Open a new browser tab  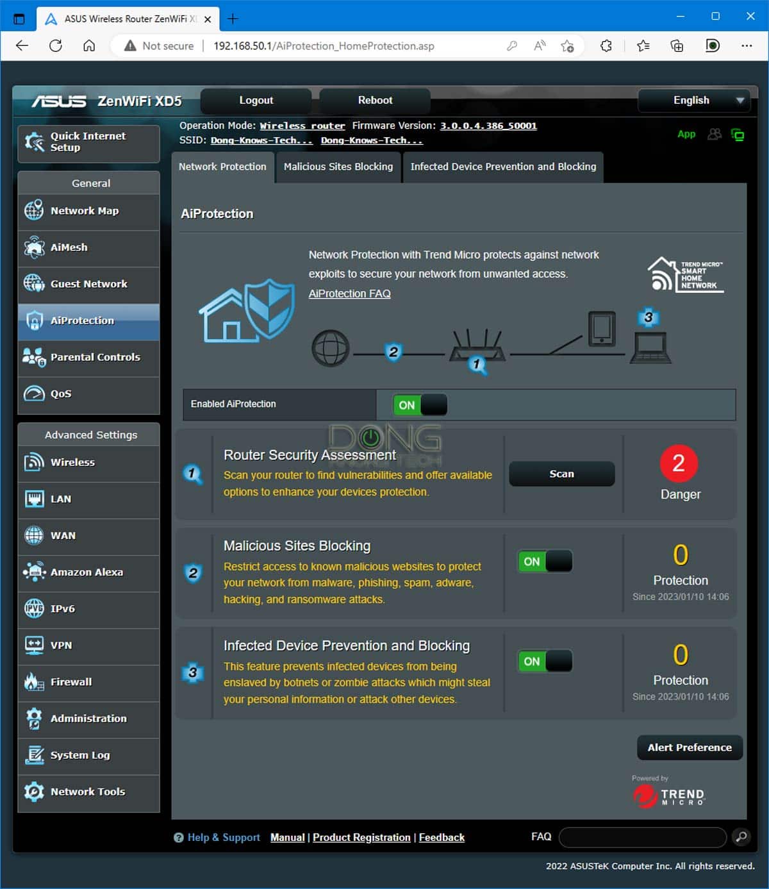(233, 19)
